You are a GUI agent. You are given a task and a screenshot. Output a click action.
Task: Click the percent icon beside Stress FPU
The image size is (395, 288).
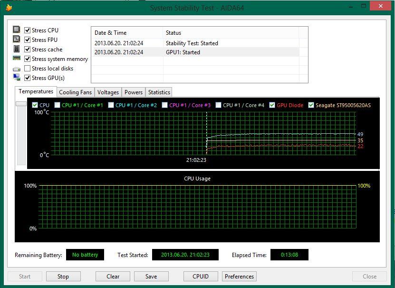[x=17, y=39]
